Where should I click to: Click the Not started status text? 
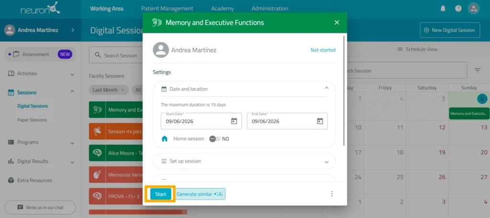[x=323, y=50]
